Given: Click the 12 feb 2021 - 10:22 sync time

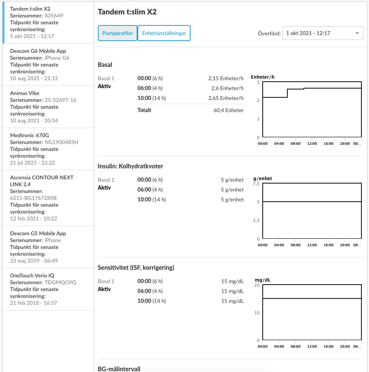Looking at the screenshot, I should (x=33, y=218).
